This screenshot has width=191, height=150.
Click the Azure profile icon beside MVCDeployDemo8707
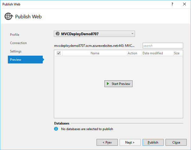(58, 34)
